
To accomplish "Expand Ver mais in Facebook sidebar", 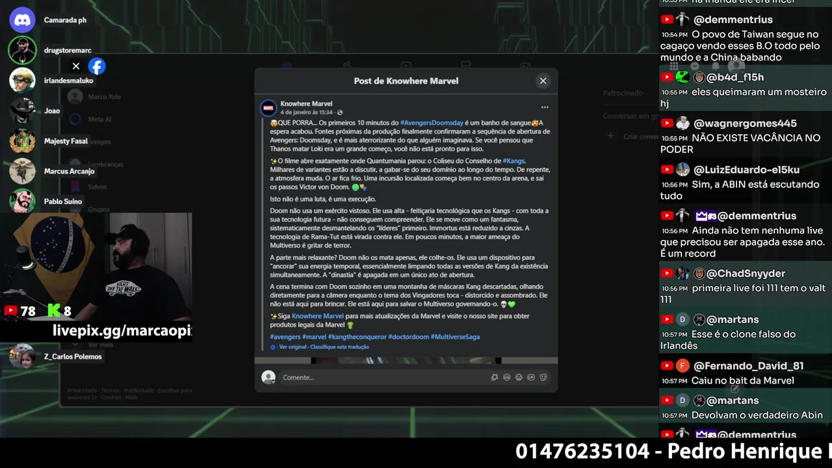I will point(101,344).
